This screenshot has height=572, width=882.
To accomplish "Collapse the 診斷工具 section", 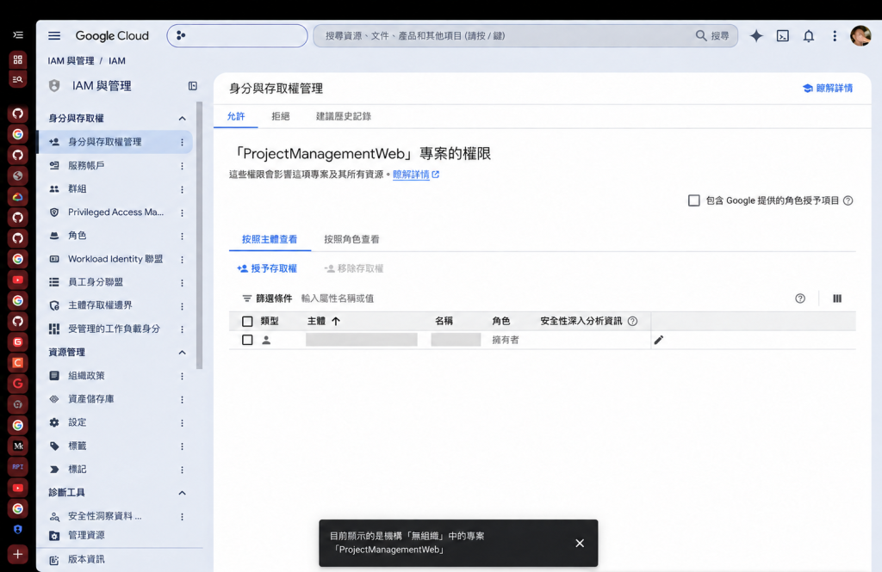I will tap(182, 493).
